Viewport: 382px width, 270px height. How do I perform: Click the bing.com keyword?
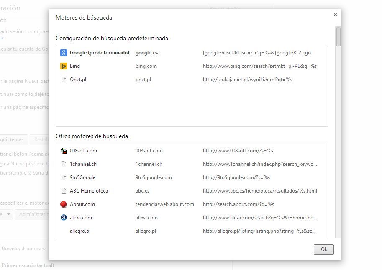click(146, 66)
